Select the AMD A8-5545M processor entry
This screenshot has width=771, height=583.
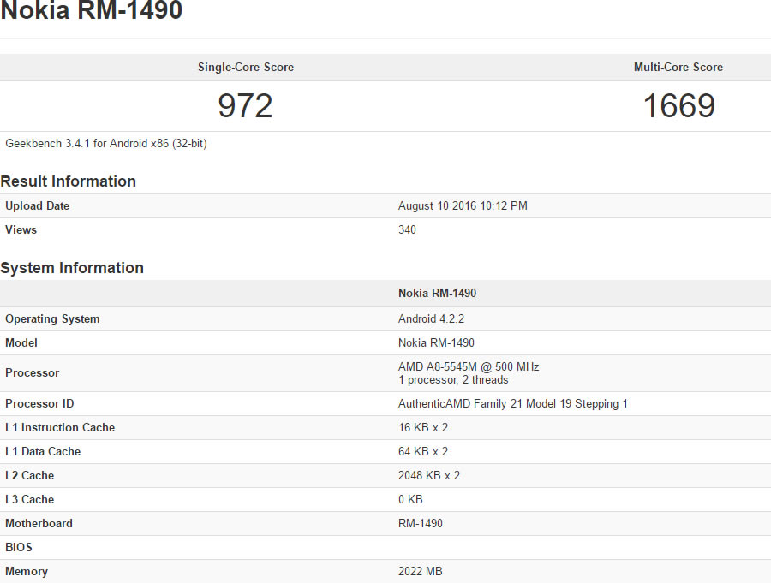[x=468, y=366]
